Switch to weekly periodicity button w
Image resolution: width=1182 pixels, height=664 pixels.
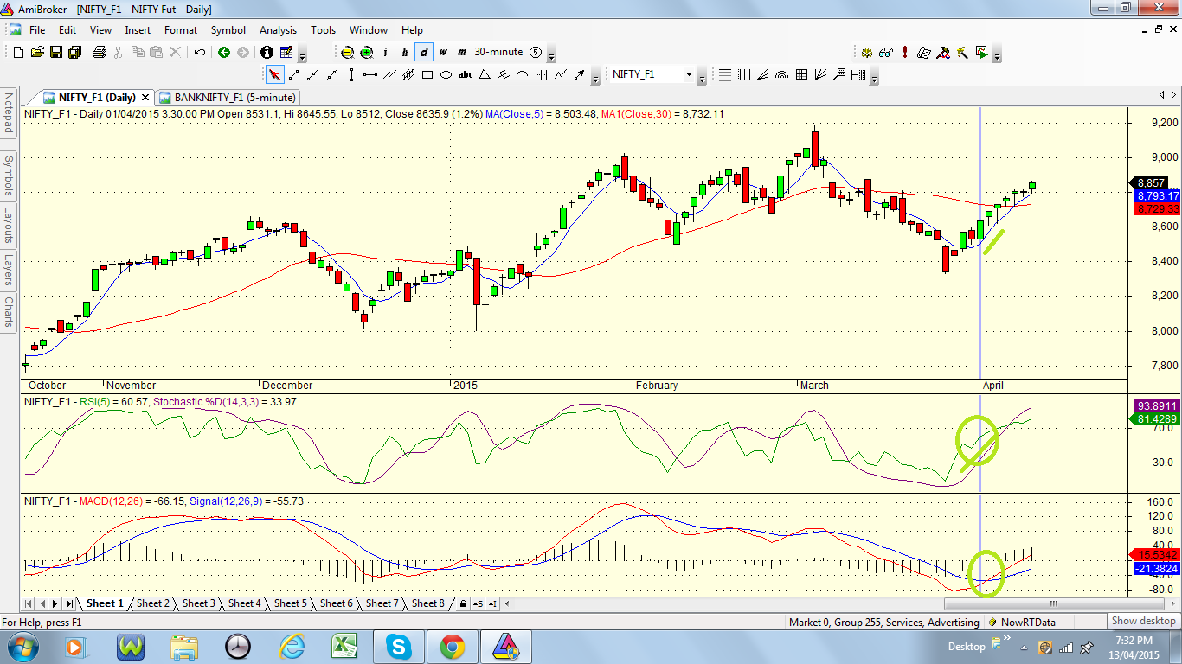click(x=443, y=52)
